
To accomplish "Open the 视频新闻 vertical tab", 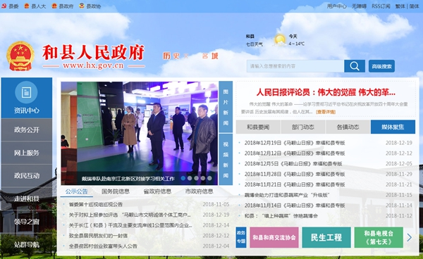I will [x=226, y=159].
